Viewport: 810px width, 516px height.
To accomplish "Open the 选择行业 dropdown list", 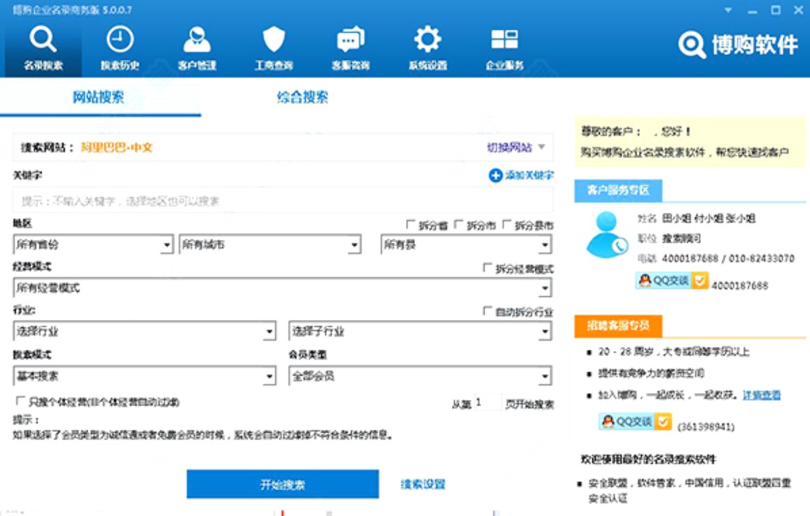I will pos(269,332).
